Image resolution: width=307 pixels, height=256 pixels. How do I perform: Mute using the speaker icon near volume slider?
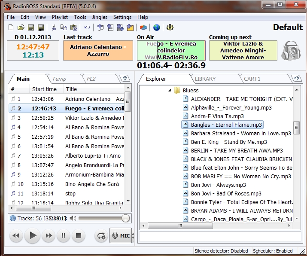[x=73, y=218]
